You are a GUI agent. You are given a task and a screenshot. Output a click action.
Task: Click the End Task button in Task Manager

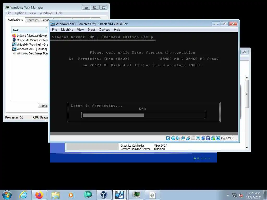tap(43, 106)
